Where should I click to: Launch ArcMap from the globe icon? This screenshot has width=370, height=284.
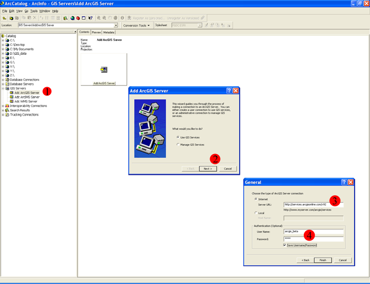click(73, 18)
